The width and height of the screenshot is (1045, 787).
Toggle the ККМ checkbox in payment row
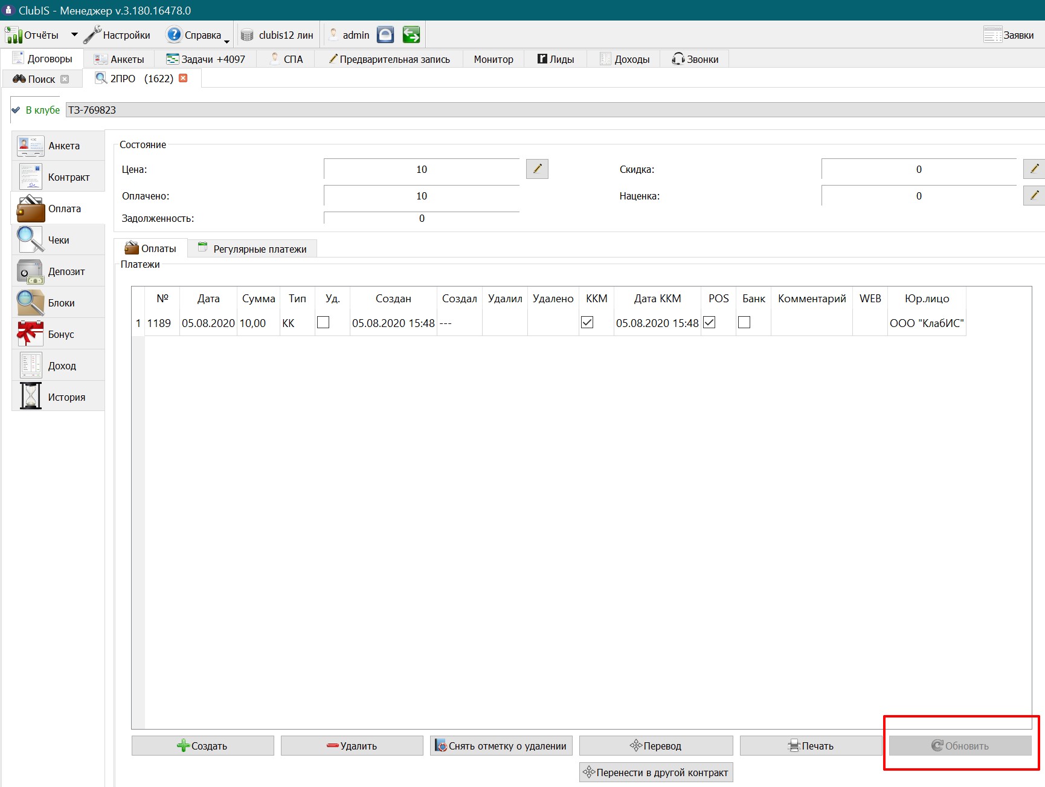coord(587,322)
